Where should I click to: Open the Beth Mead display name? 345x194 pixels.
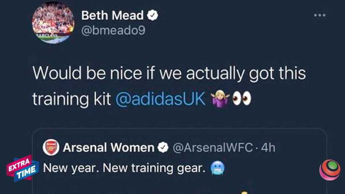tap(112, 16)
